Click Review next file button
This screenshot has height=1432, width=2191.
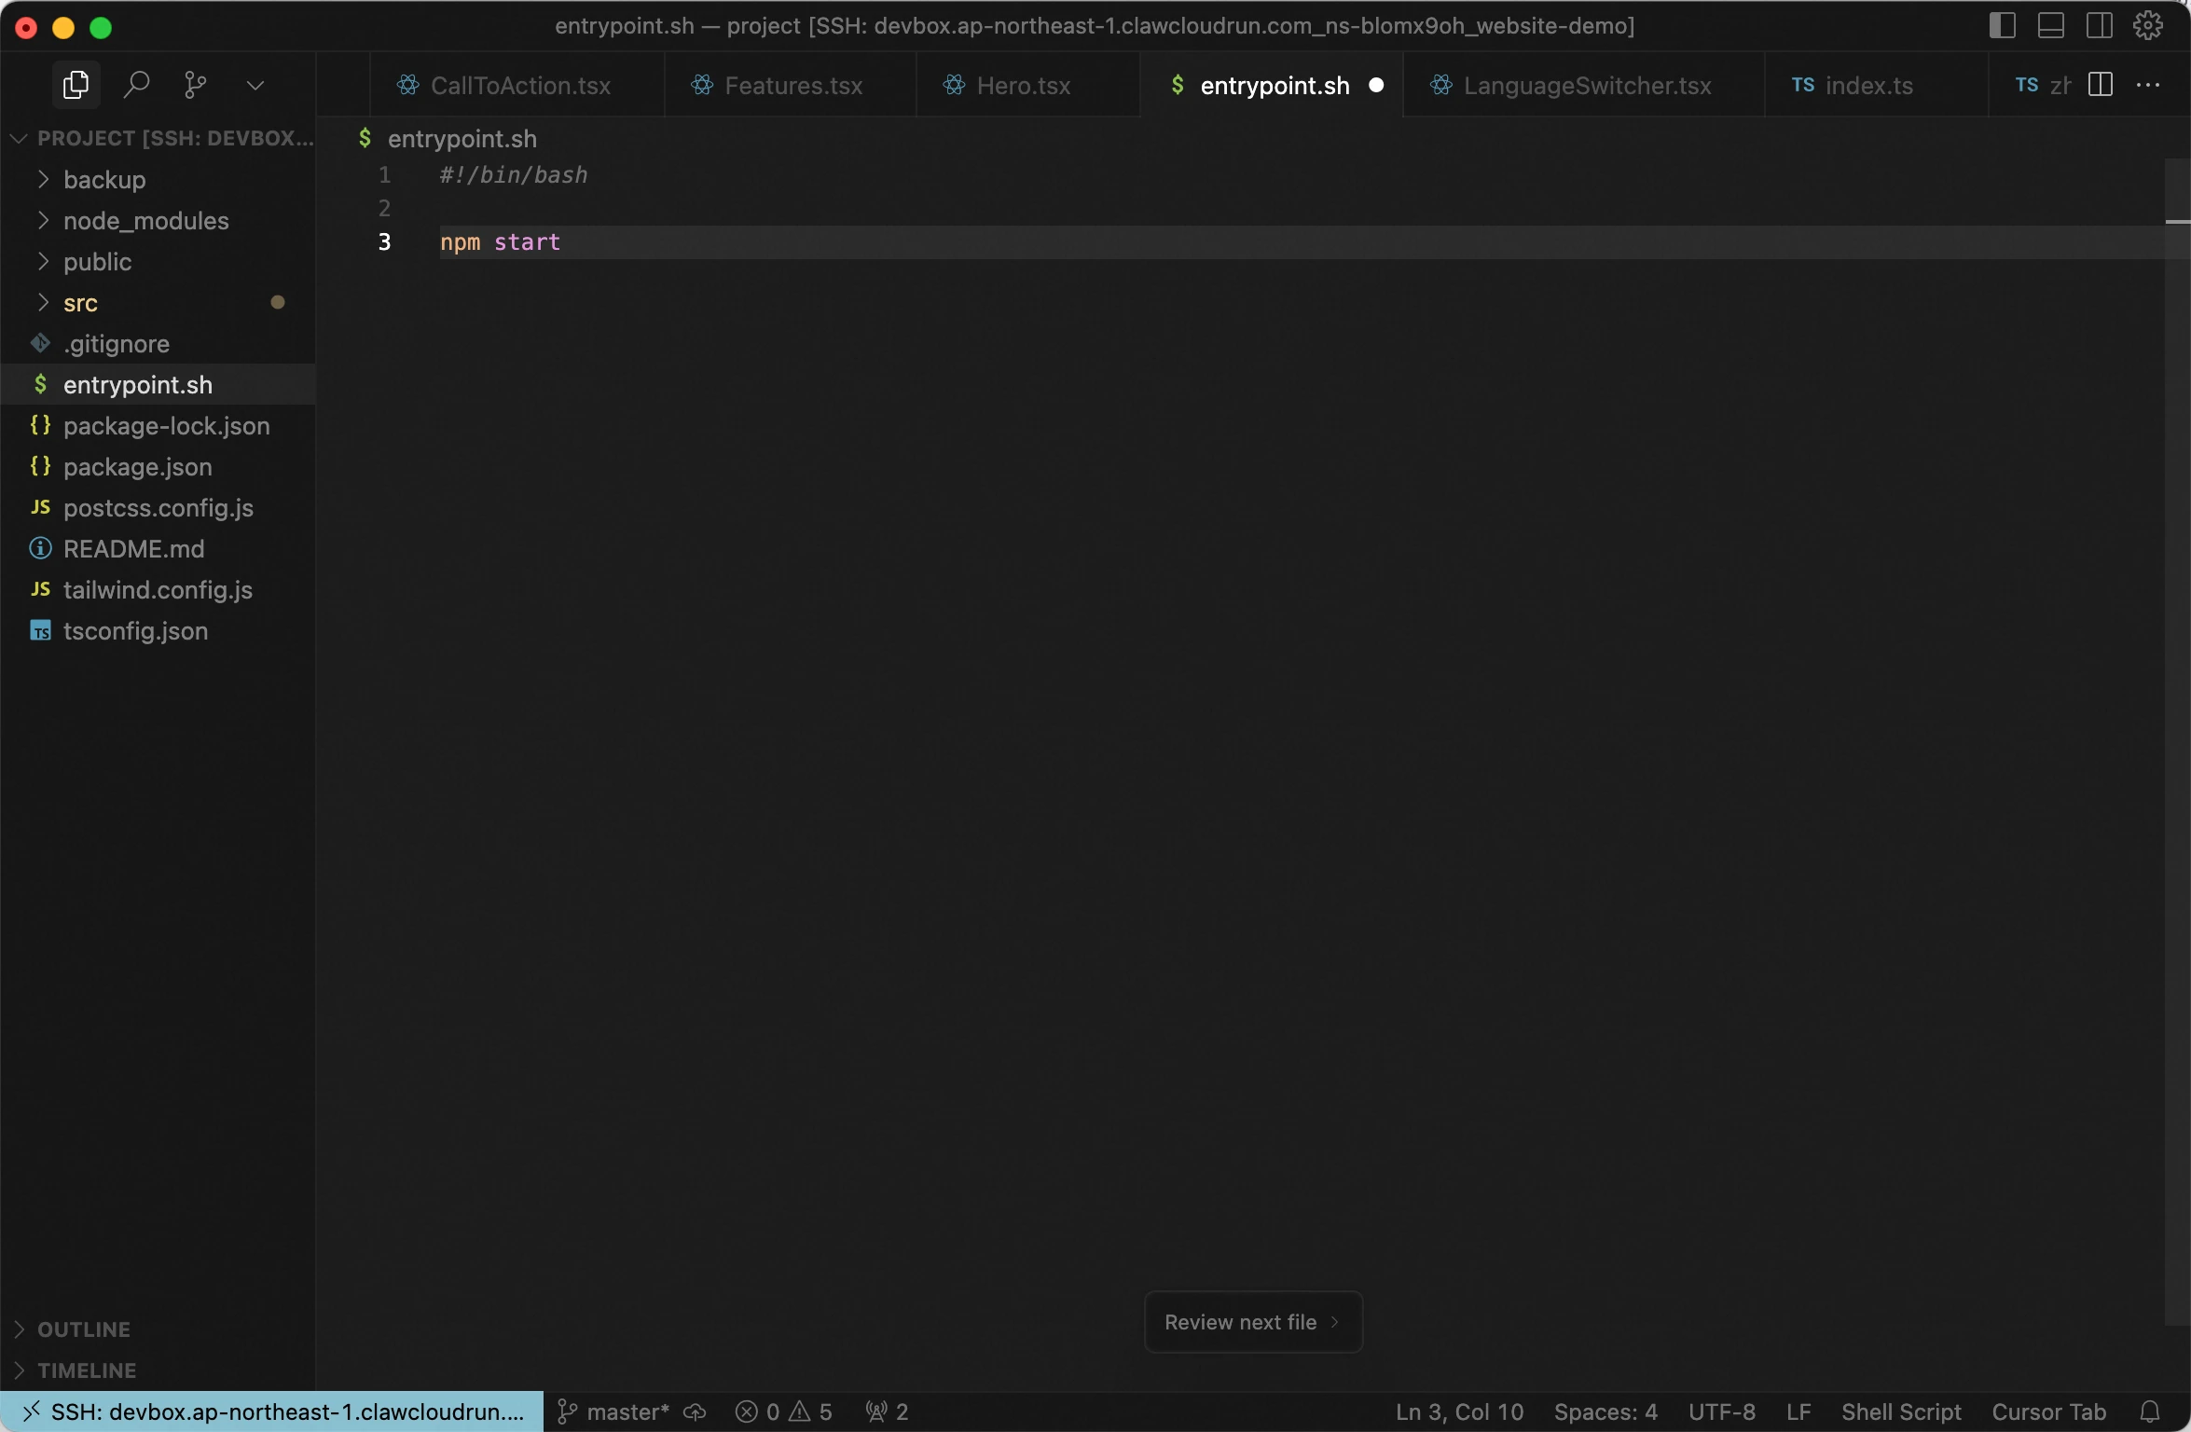point(1252,1321)
